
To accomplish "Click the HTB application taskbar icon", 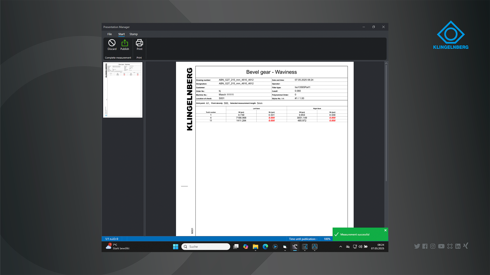I will coord(295,246).
